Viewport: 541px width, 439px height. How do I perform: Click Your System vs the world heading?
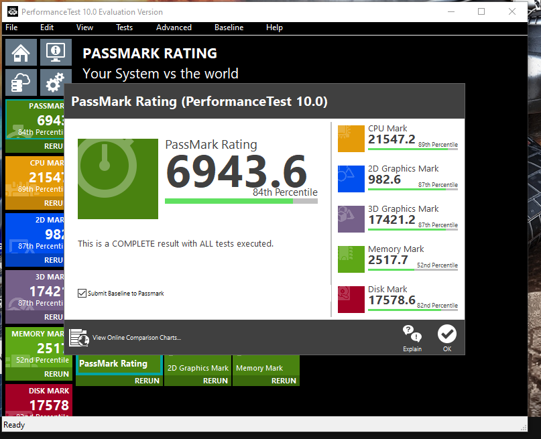click(160, 74)
